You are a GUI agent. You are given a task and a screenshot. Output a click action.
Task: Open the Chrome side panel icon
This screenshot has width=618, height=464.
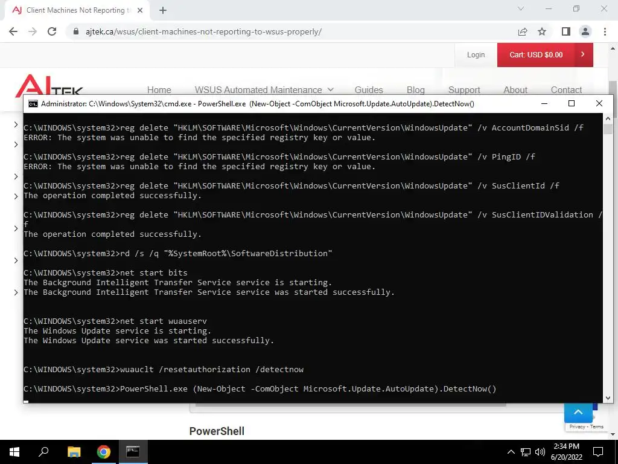click(566, 31)
